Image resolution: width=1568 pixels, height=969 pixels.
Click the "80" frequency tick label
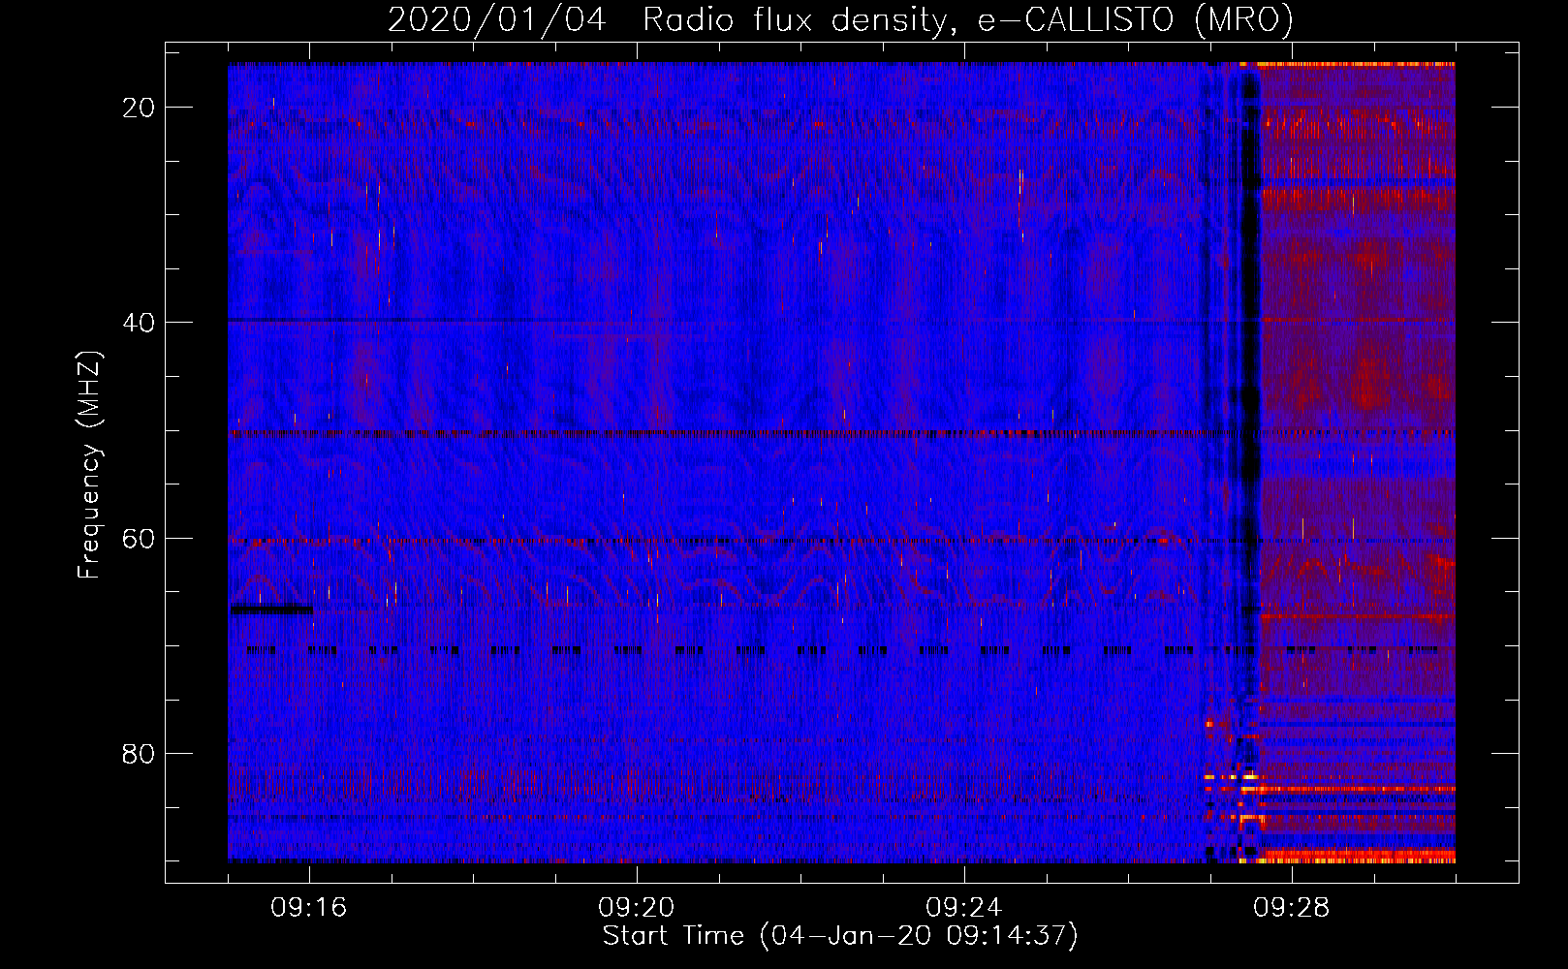tap(140, 754)
